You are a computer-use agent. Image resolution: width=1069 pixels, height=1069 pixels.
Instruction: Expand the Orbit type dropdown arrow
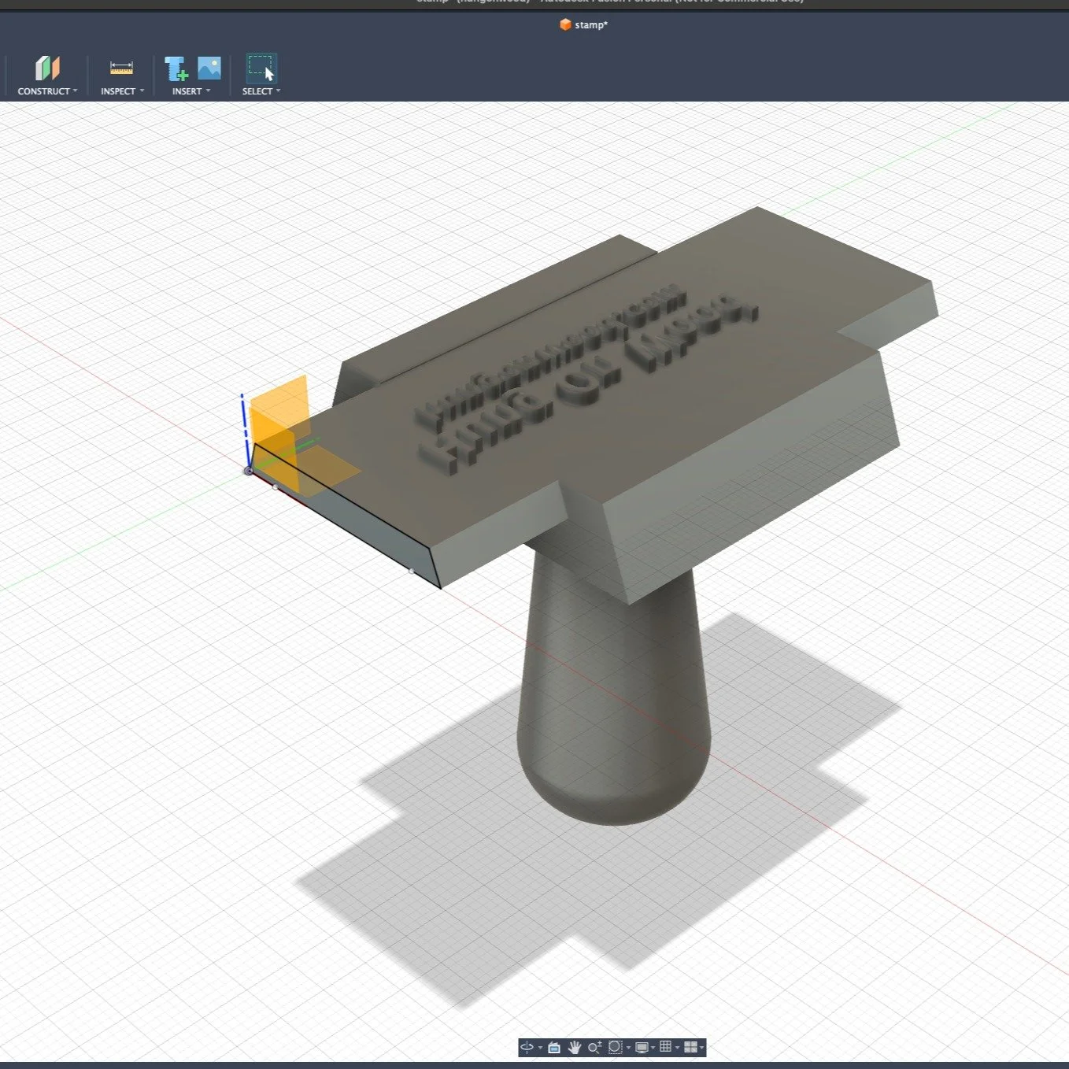[x=541, y=1048]
